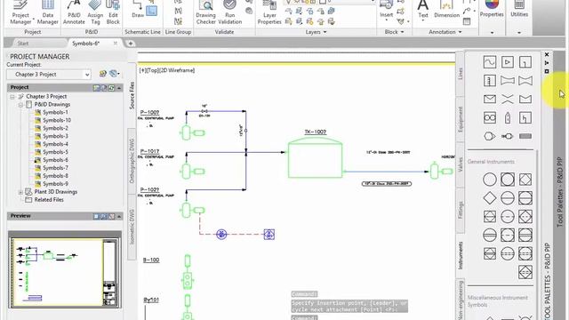Close the Tool Palettes panel
Screen dimensions: 569x320
[x=547, y=54]
